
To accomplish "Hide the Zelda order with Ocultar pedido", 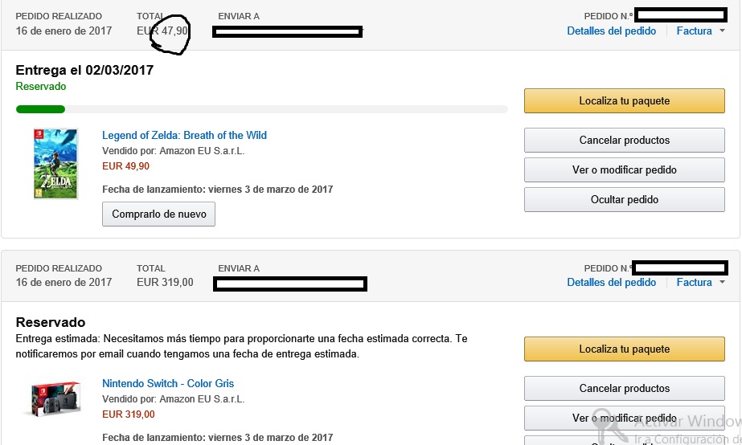I will (624, 200).
